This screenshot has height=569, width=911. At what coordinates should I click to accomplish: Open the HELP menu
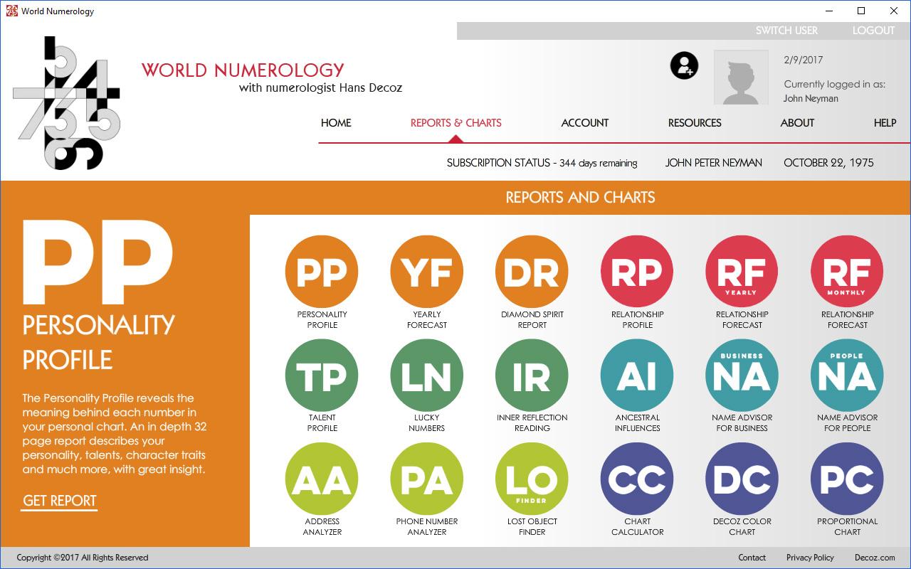tap(885, 123)
